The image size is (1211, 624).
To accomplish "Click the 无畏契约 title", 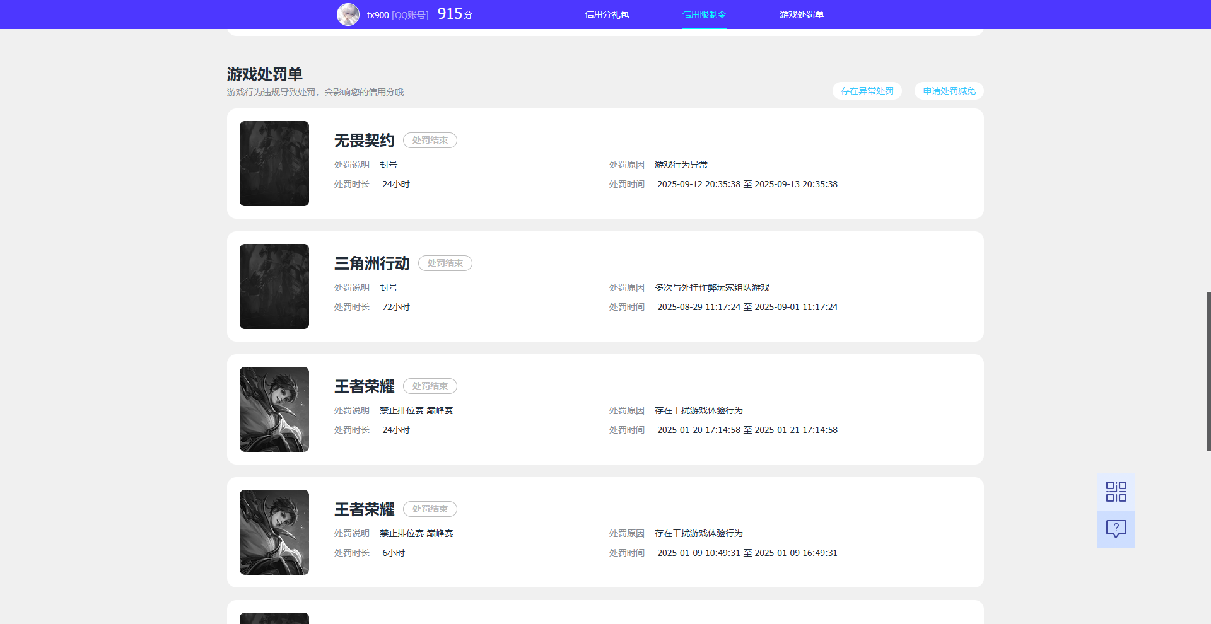I will pos(365,141).
